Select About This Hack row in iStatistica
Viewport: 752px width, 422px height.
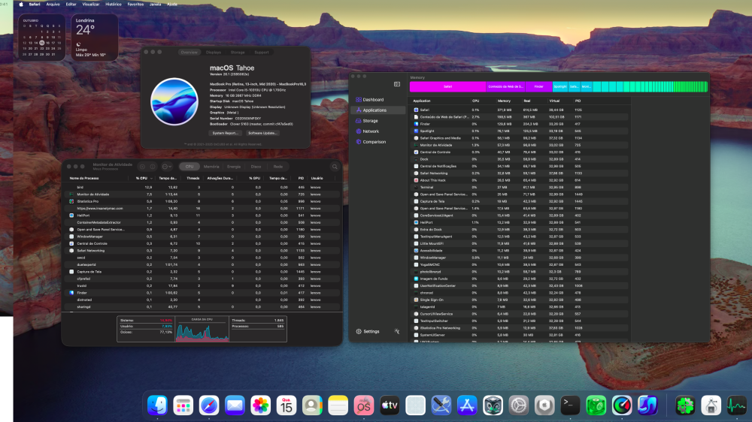[x=520, y=180]
